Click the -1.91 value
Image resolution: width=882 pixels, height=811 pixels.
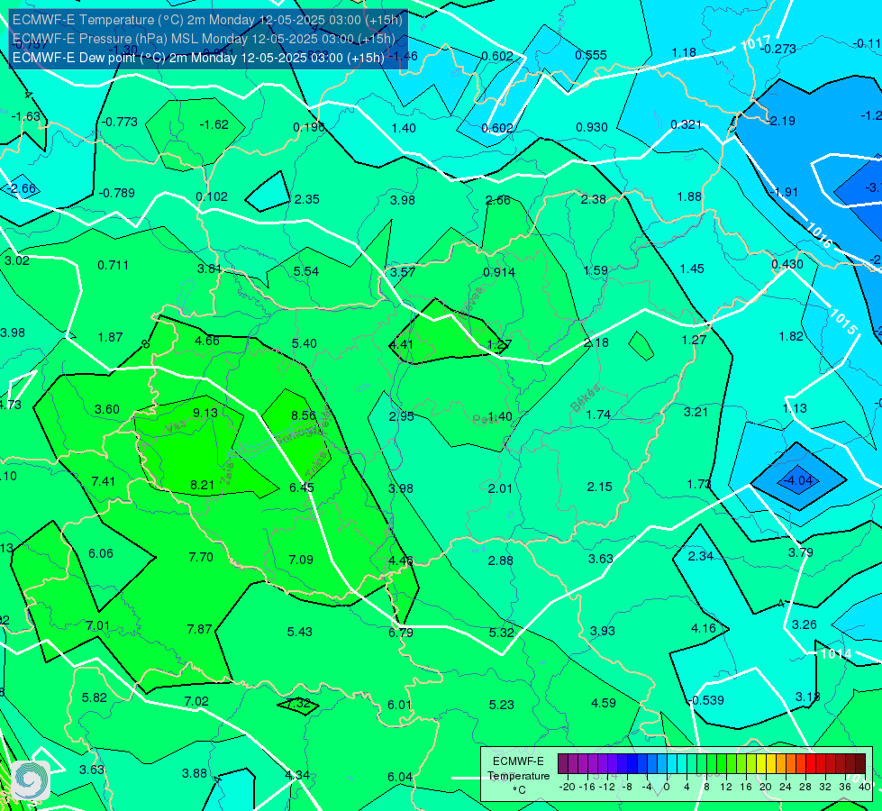(784, 192)
